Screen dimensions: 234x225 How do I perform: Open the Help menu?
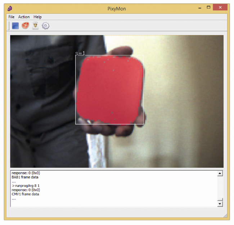37,17
